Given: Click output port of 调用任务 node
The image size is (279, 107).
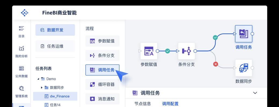Looking at the screenshot, I should [252, 34].
